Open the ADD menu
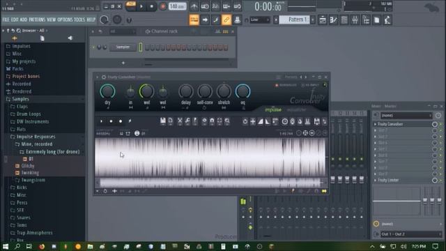 [x=24, y=20]
